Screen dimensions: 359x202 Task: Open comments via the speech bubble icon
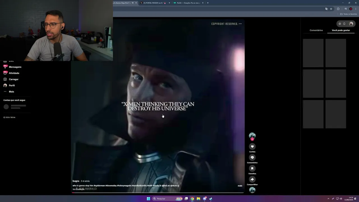click(x=252, y=157)
